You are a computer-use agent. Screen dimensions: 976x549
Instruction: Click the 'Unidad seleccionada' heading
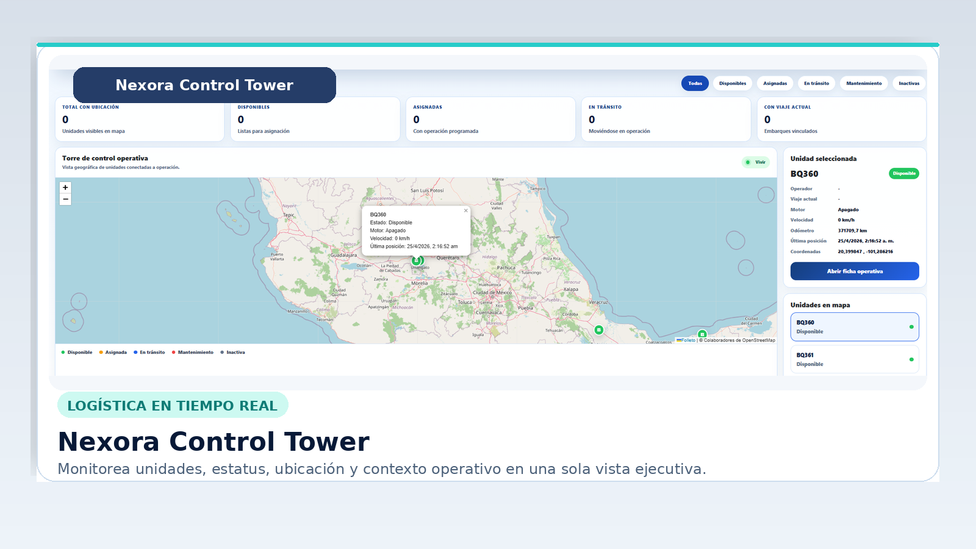click(823, 159)
